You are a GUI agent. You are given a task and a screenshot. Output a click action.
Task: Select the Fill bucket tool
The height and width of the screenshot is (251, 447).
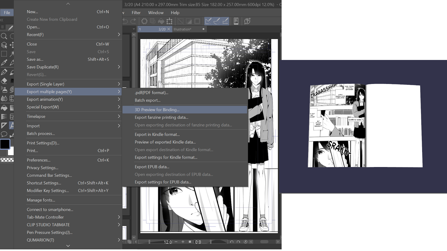(4, 108)
